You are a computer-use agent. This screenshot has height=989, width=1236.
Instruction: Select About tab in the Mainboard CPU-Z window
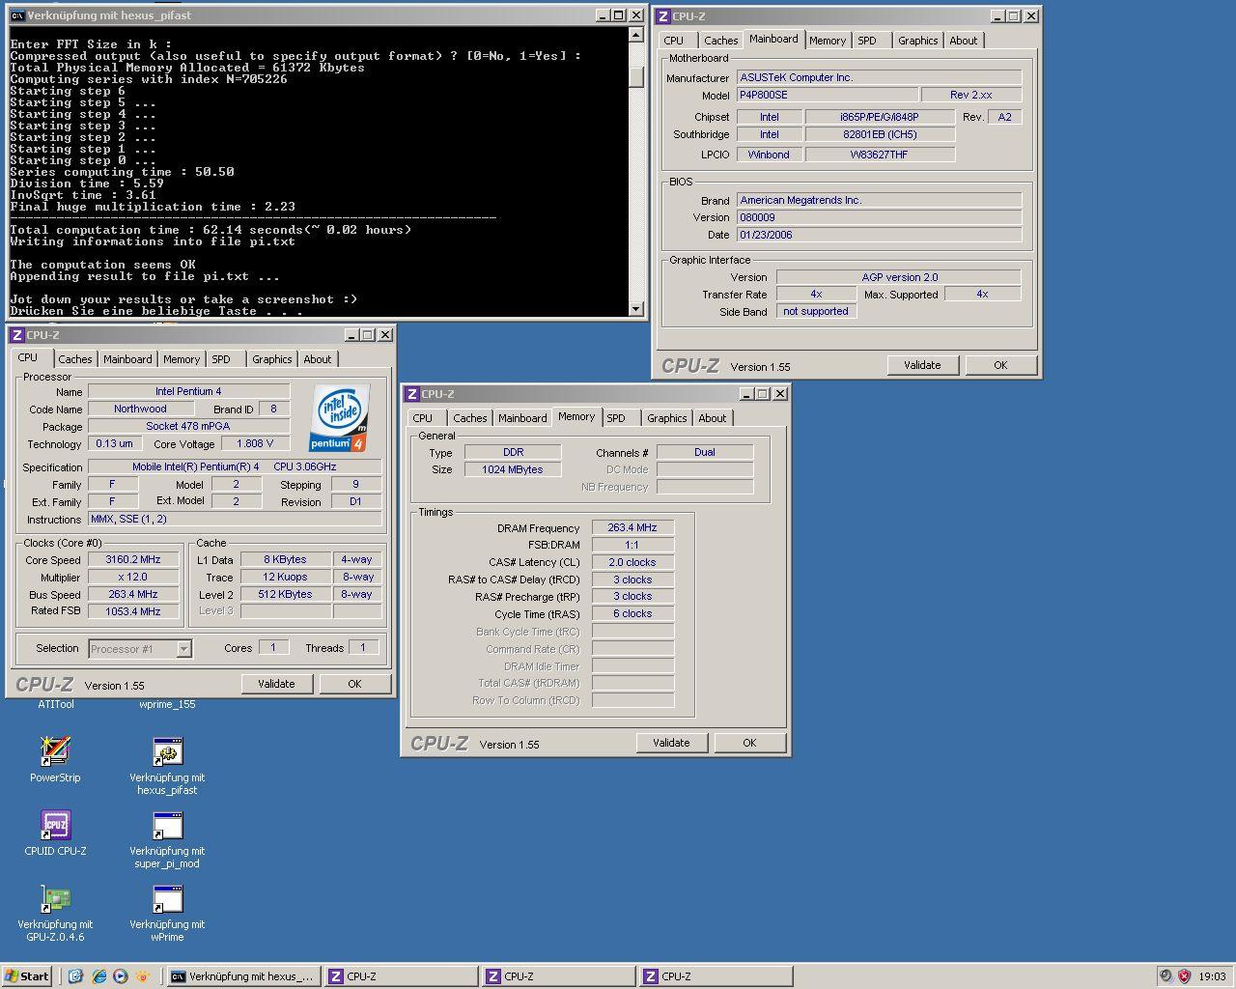pyautogui.click(x=964, y=41)
